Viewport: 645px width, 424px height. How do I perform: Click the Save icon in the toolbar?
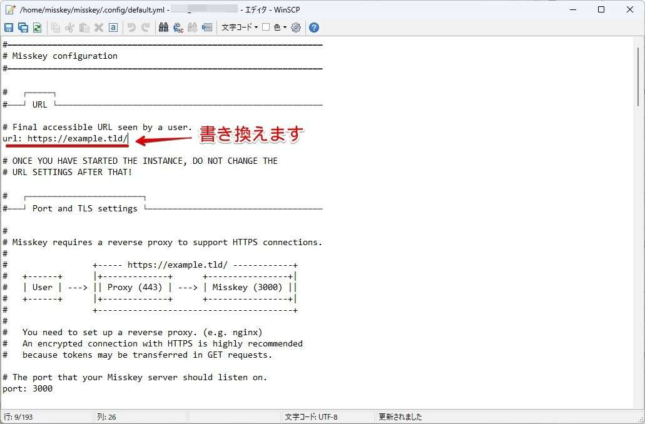click(x=9, y=28)
